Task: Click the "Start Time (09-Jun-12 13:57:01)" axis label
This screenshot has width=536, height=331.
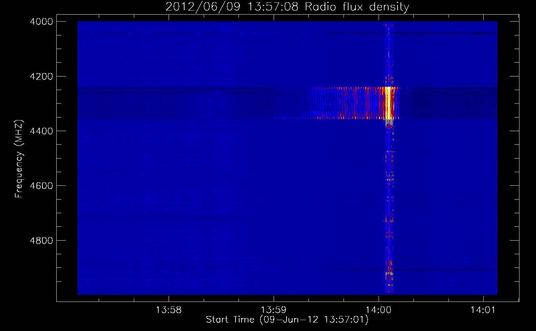Action: click(x=287, y=320)
